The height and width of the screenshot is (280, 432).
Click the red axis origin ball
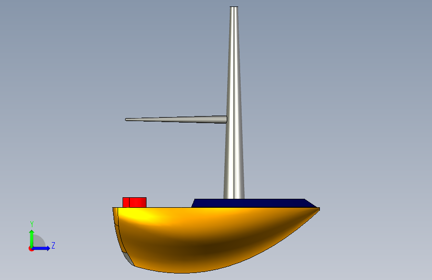click(31, 249)
